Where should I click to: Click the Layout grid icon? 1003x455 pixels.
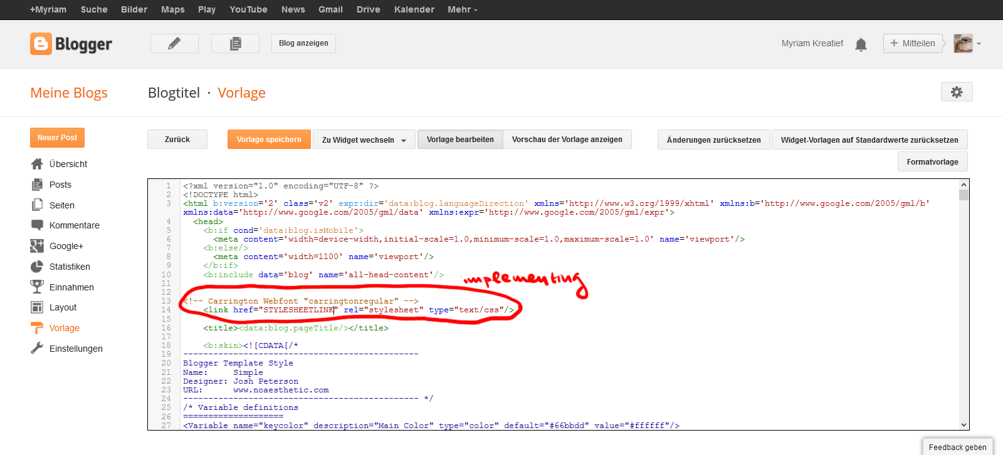(37, 307)
